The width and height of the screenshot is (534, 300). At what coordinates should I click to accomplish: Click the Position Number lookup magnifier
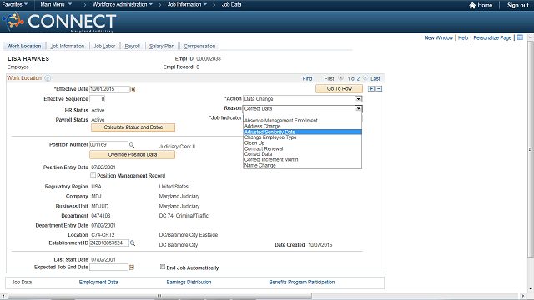coord(132,145)
